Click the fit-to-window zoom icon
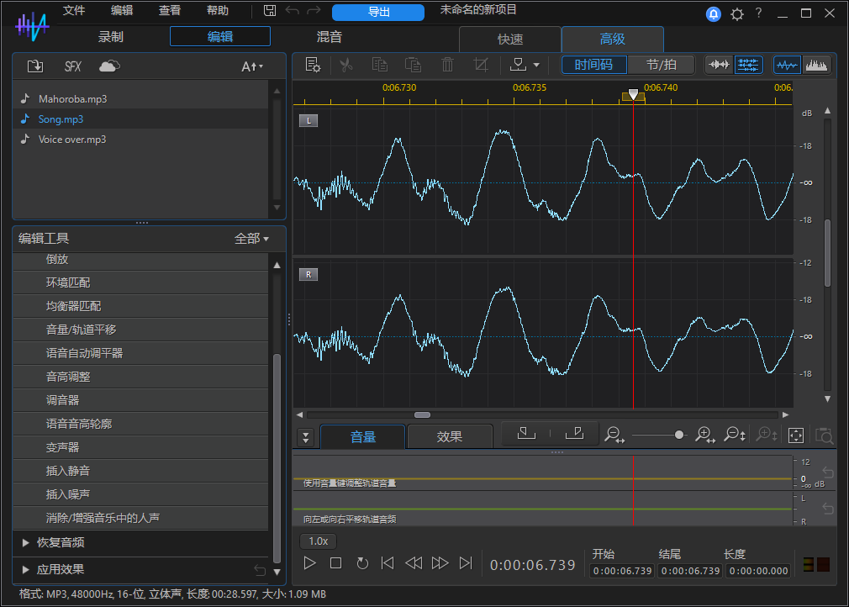The height and width of the screenshot is (607, 849). coord(796,435)
